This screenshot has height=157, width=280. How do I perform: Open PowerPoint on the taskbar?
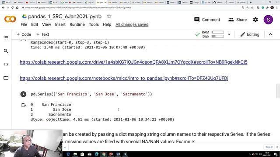point(111,154)
